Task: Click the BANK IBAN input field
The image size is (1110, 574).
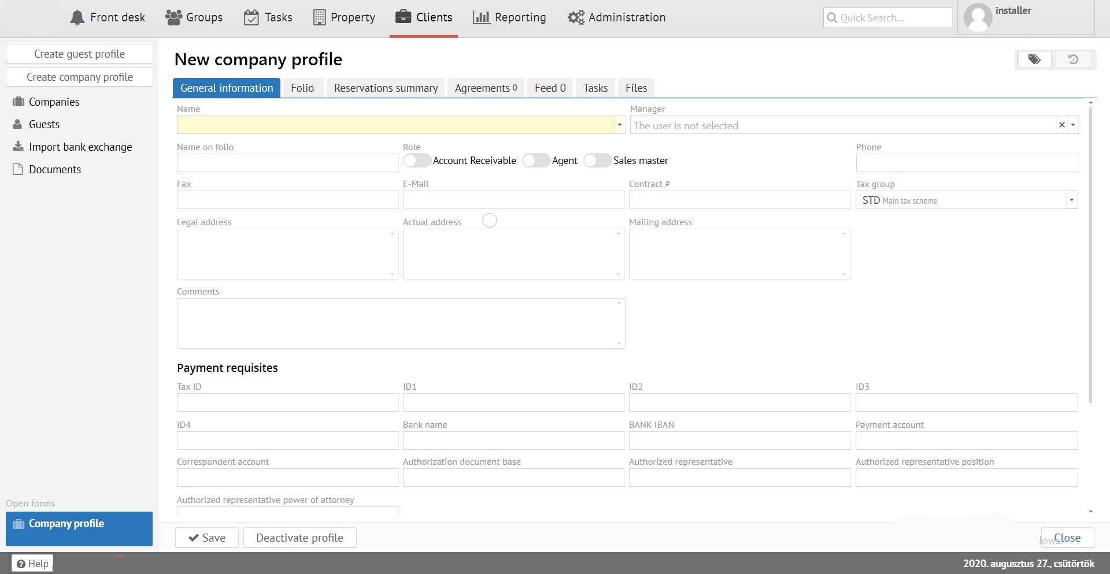Action: (x=739, y=441)
